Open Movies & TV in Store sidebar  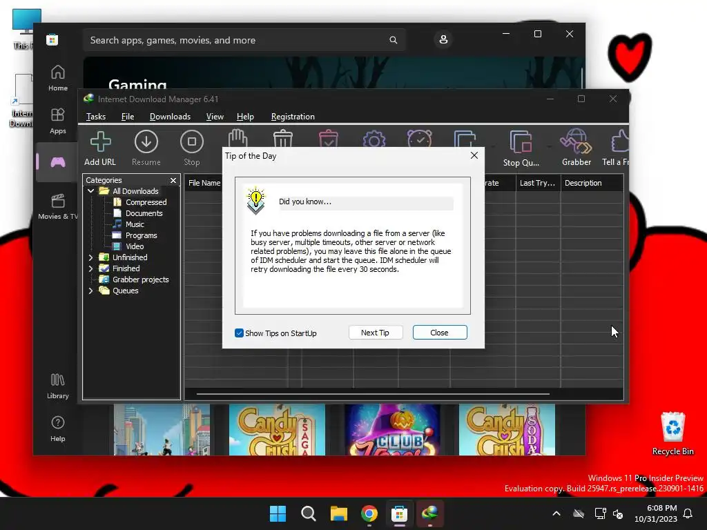coord(58,206)
